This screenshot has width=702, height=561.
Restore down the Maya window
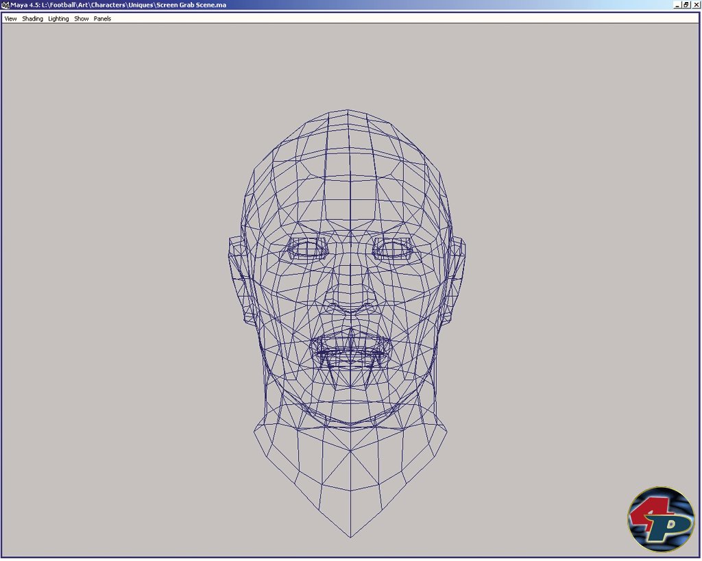pos(686,5)
